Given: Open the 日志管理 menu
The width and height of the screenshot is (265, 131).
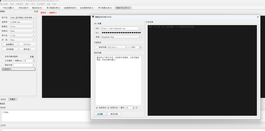Looking at the screenshot, I should pos(40,4).
